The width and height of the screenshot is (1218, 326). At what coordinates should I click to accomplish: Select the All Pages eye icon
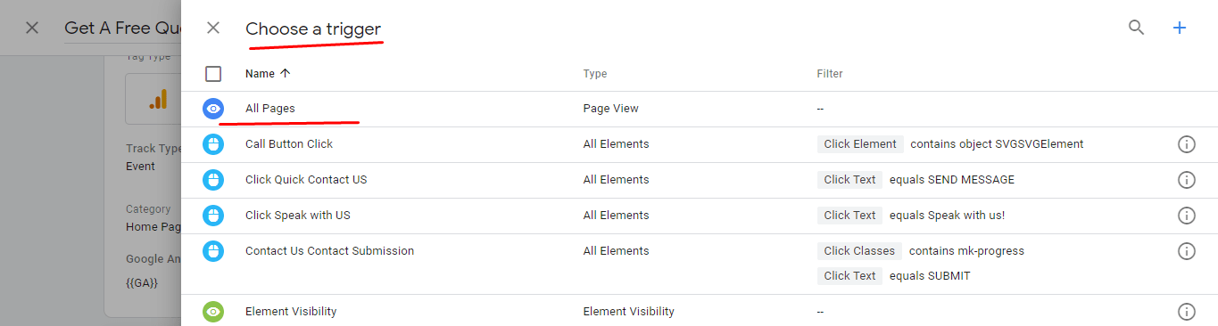213,109
